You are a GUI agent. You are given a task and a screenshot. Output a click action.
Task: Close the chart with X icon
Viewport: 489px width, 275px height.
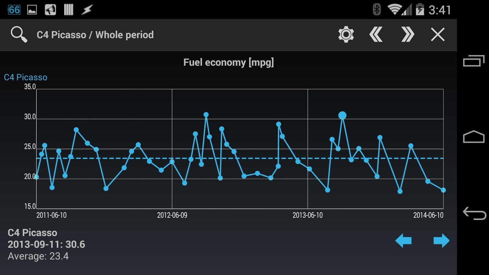click(438, 34)
